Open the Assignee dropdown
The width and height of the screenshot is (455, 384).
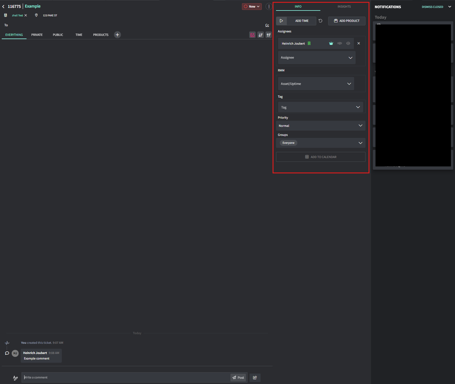pos(317,58)
